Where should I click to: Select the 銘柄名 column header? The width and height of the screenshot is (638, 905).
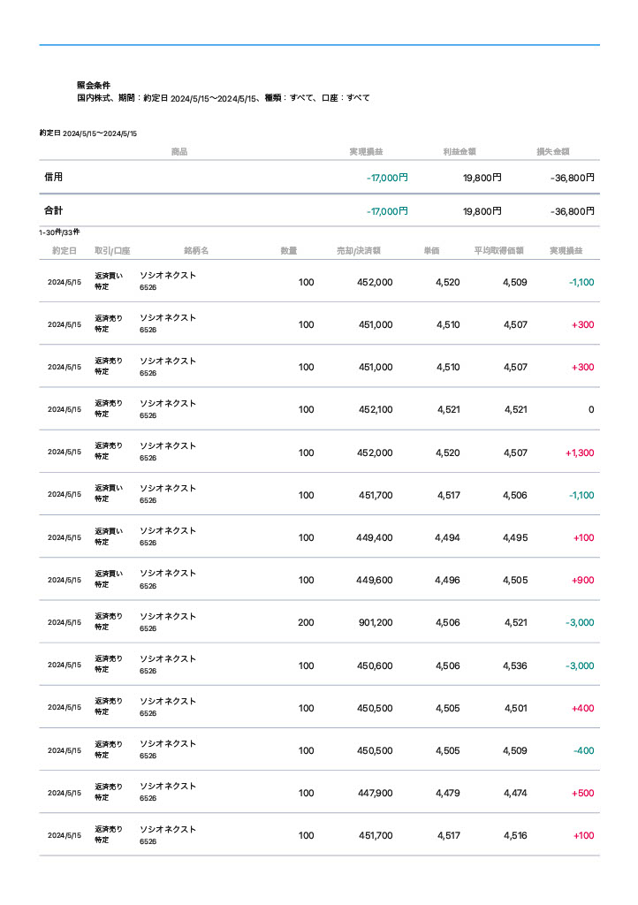point(196,251)
